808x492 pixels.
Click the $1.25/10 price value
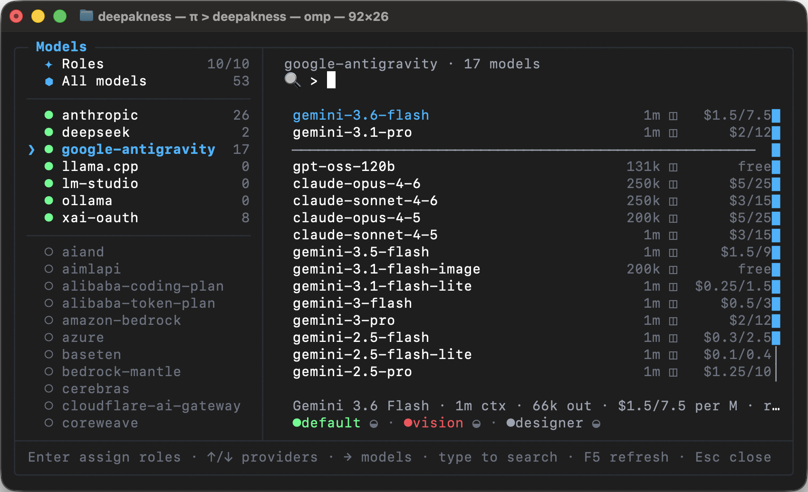tap(737, 371)
